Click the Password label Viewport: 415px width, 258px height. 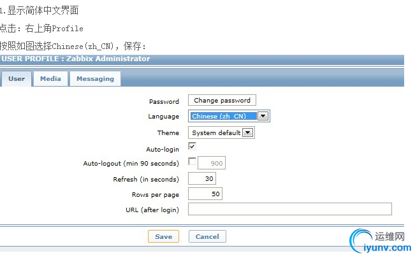tap(164, 102)
